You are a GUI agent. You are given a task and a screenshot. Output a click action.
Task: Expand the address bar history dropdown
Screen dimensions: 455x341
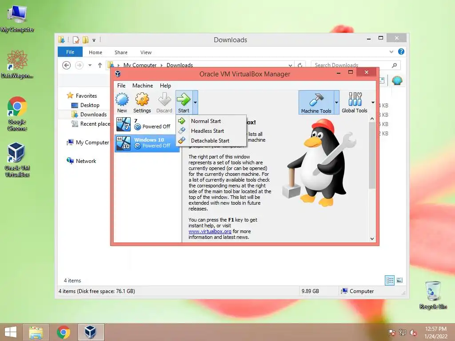pyautogui.click(x=290, y=65)
